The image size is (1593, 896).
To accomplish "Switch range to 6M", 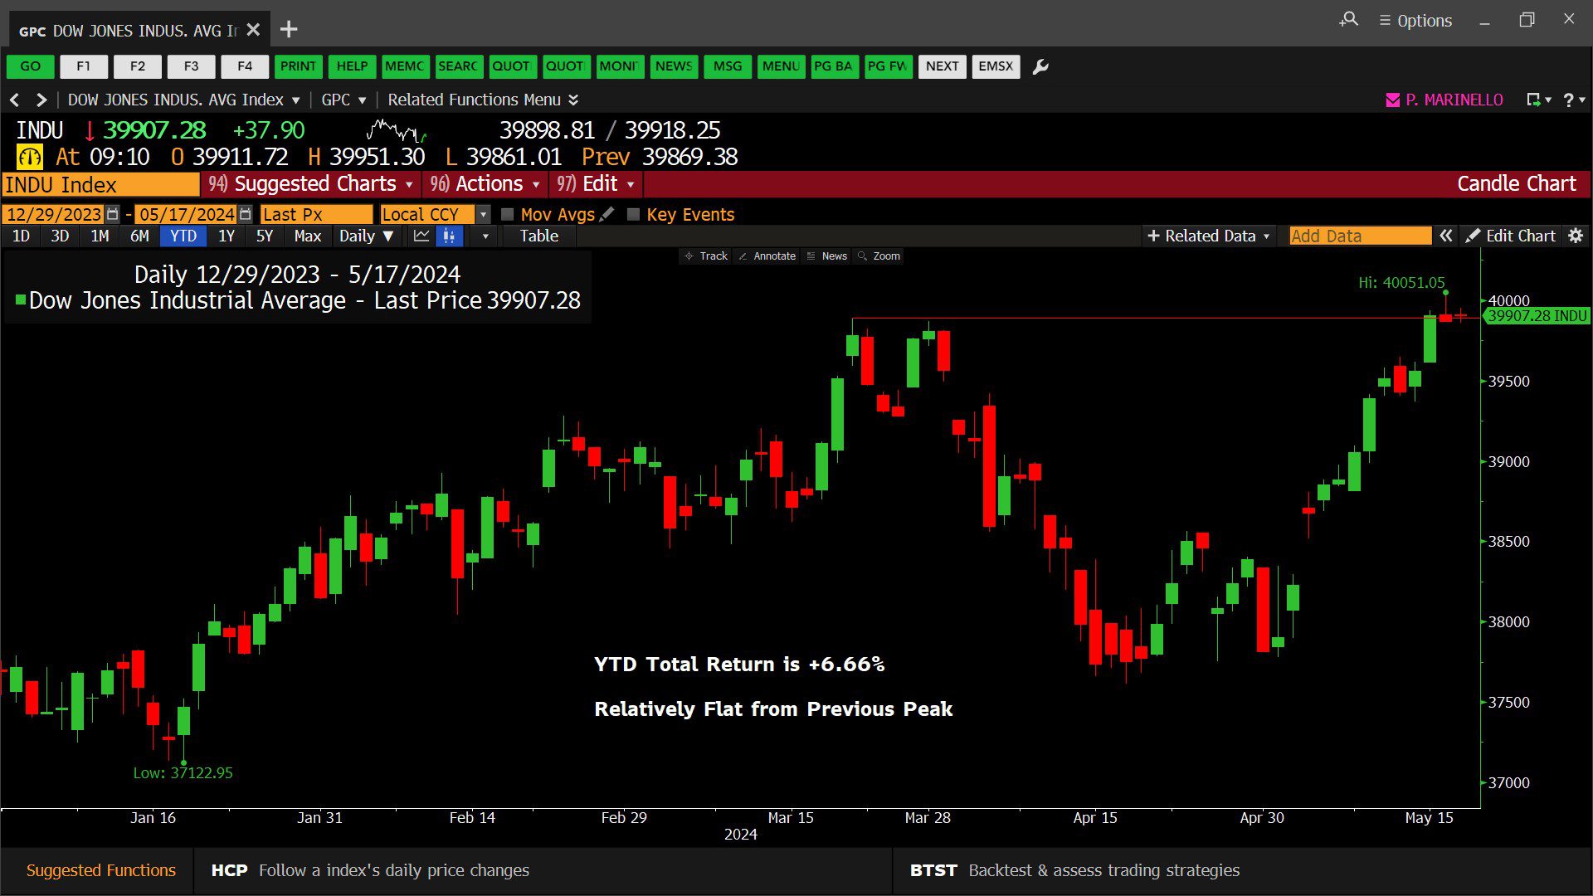I will coord(139,236).
